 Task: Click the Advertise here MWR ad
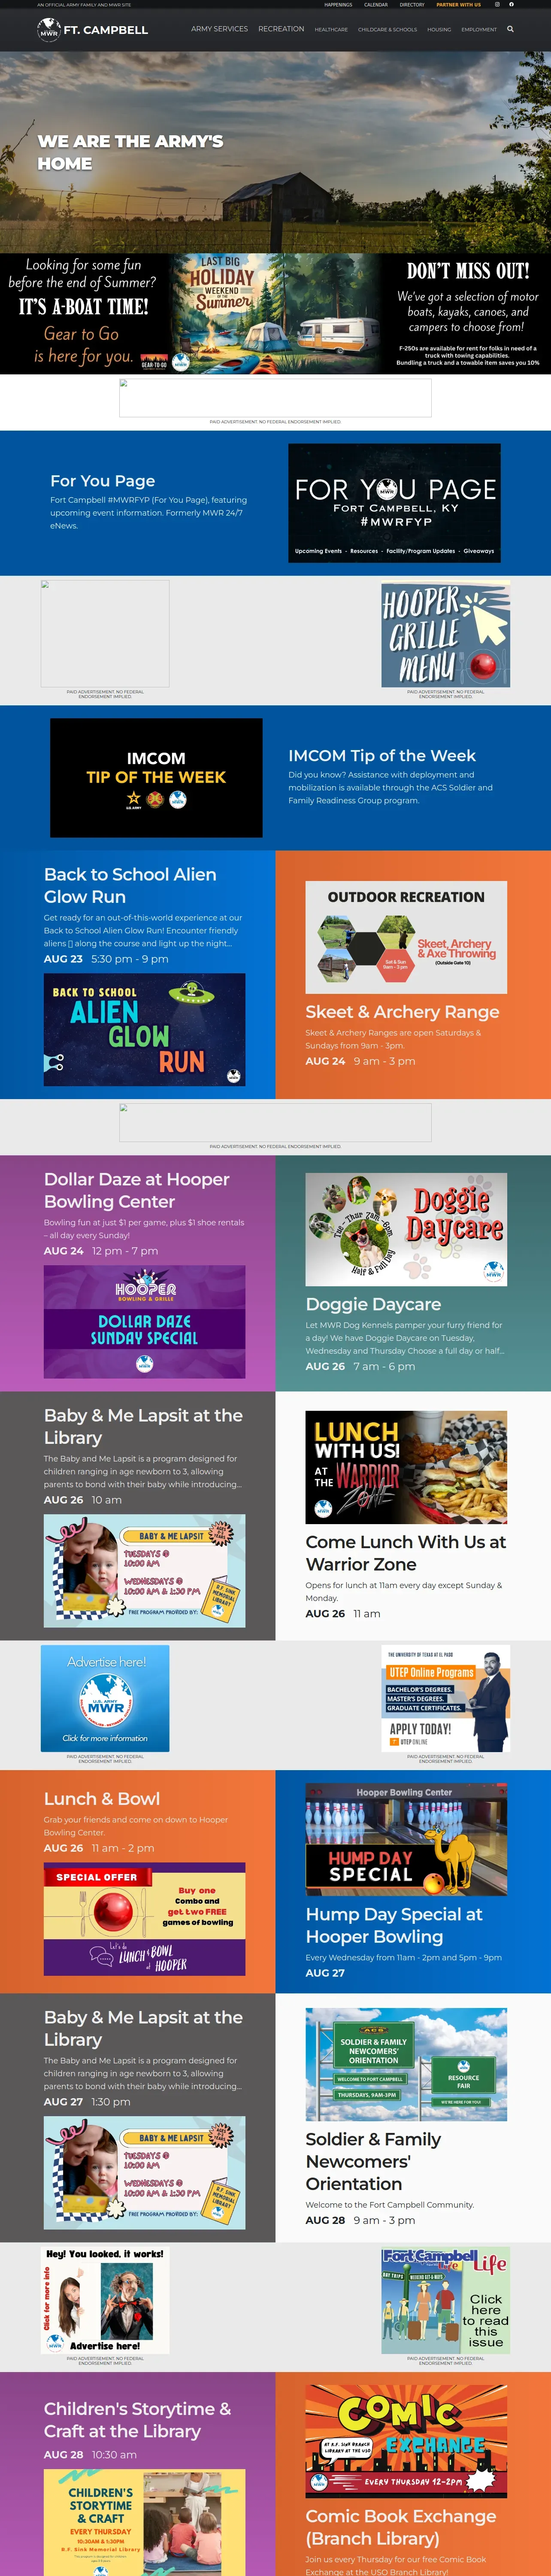tap(105, 1698)
